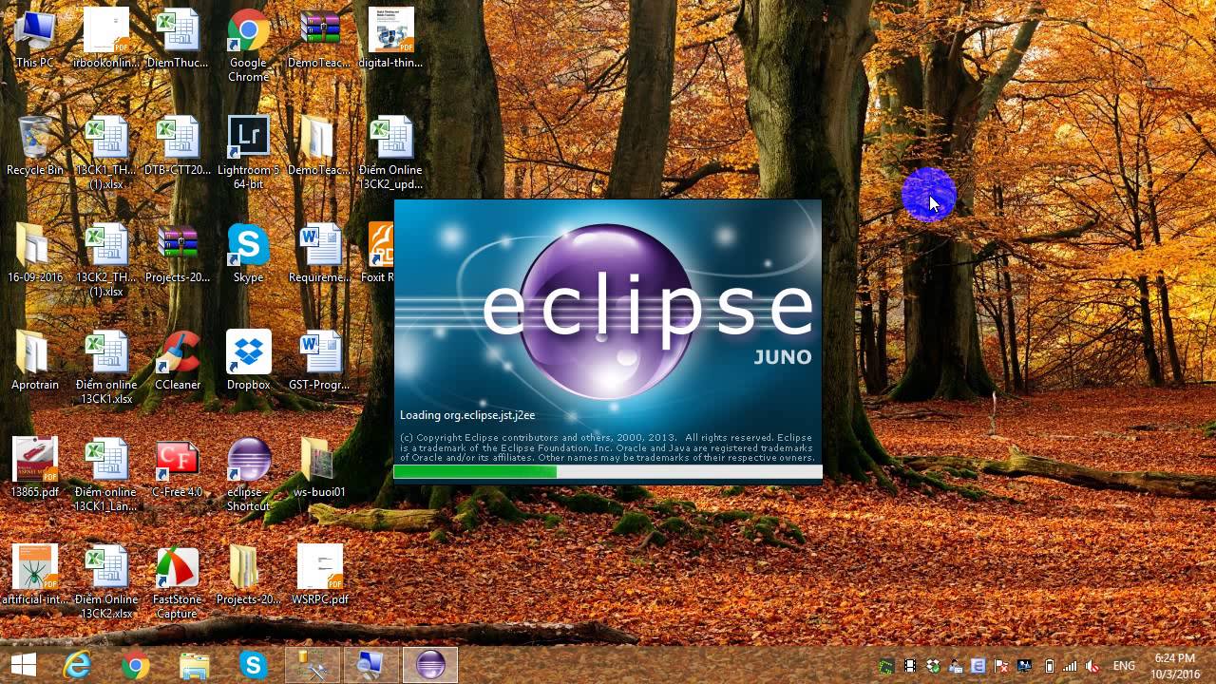Select the Dropbox desktop shortcut
Image resolution: width=1216 pixels, height=684 pixels.
tap(248, 360)
